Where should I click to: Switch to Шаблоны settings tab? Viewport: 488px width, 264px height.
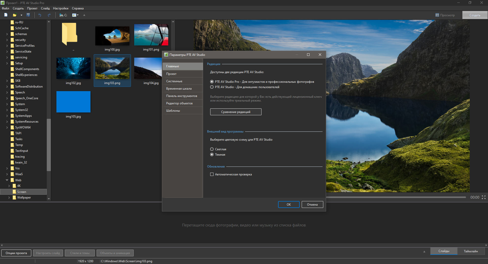click(182, 111)
